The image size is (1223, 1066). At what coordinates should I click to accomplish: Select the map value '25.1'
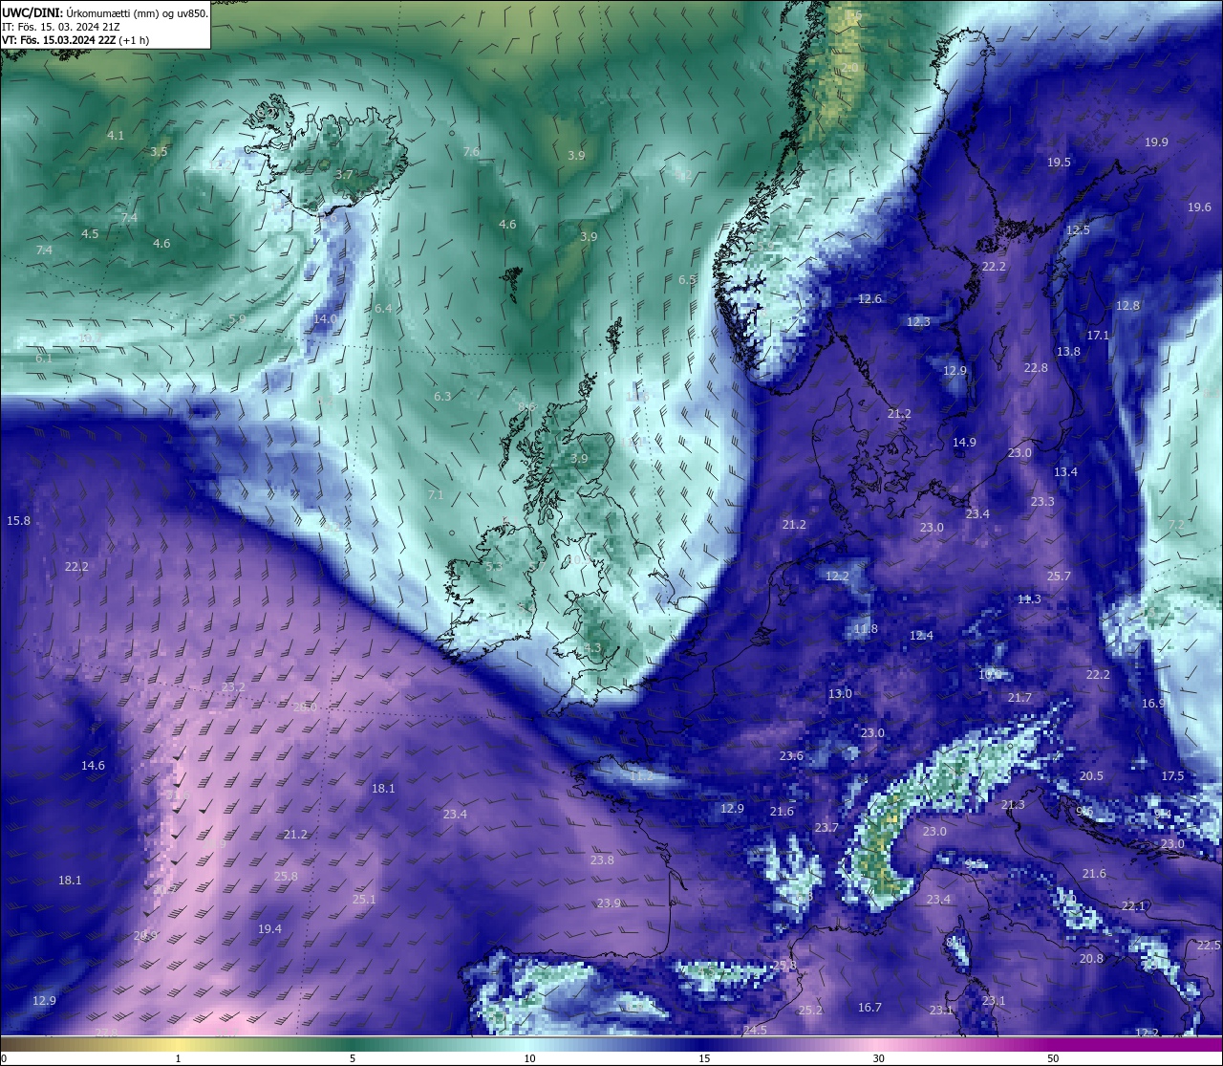pyautogui.click(x=364, y=900)
